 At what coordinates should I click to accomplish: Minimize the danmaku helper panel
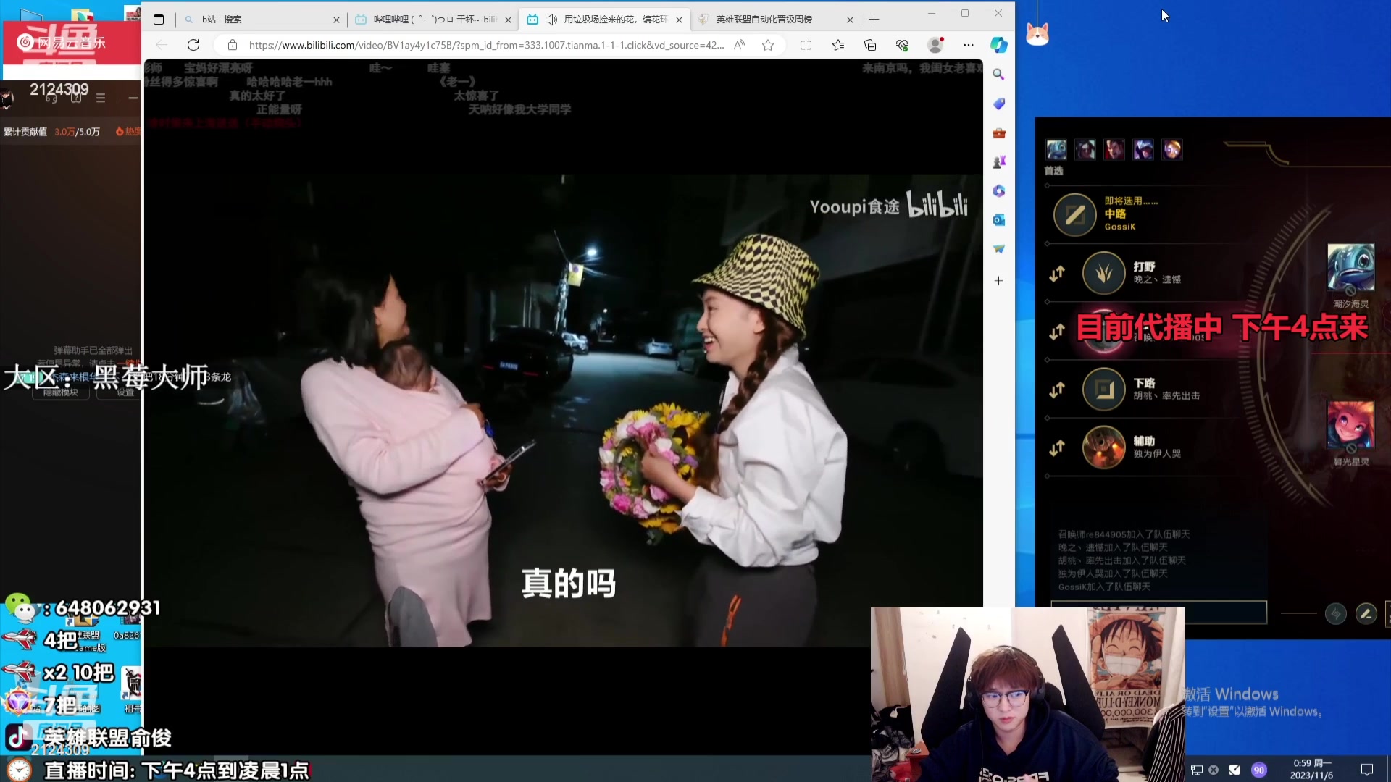133,98
